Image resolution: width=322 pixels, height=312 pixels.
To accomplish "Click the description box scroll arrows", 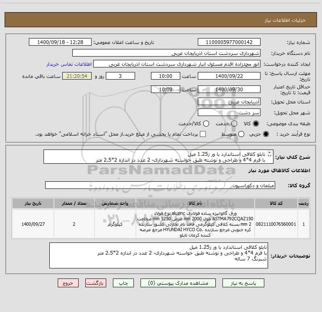I will (269, 154).
